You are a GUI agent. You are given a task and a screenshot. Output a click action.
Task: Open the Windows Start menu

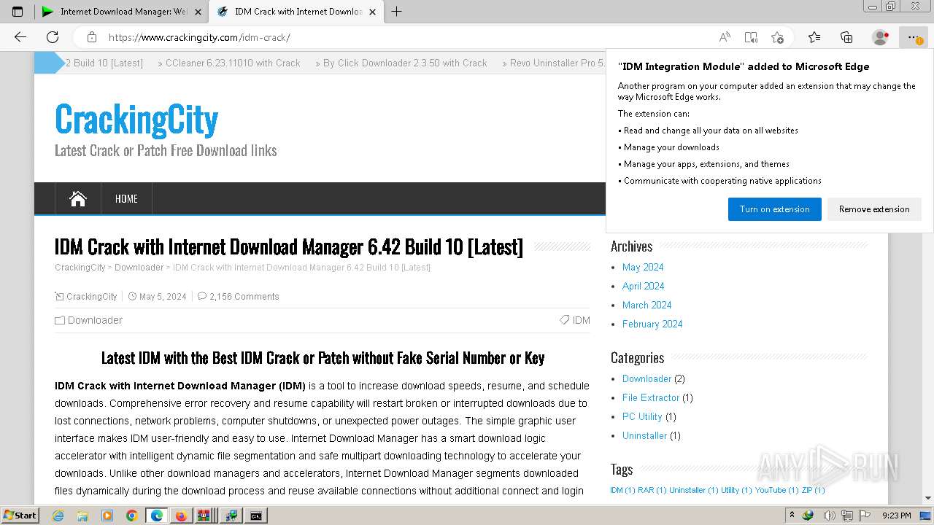20,516
